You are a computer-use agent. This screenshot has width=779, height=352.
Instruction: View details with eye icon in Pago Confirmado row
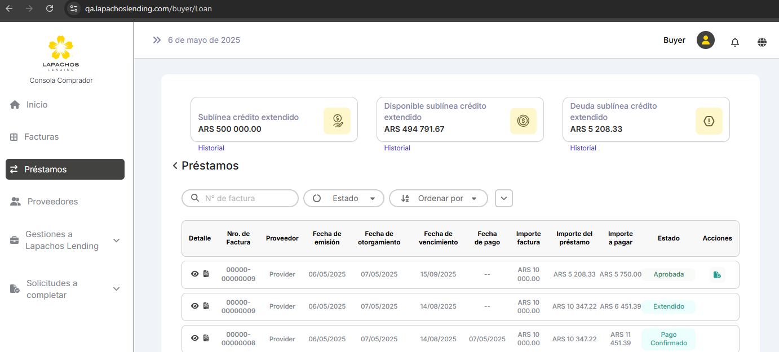[194, 338]
